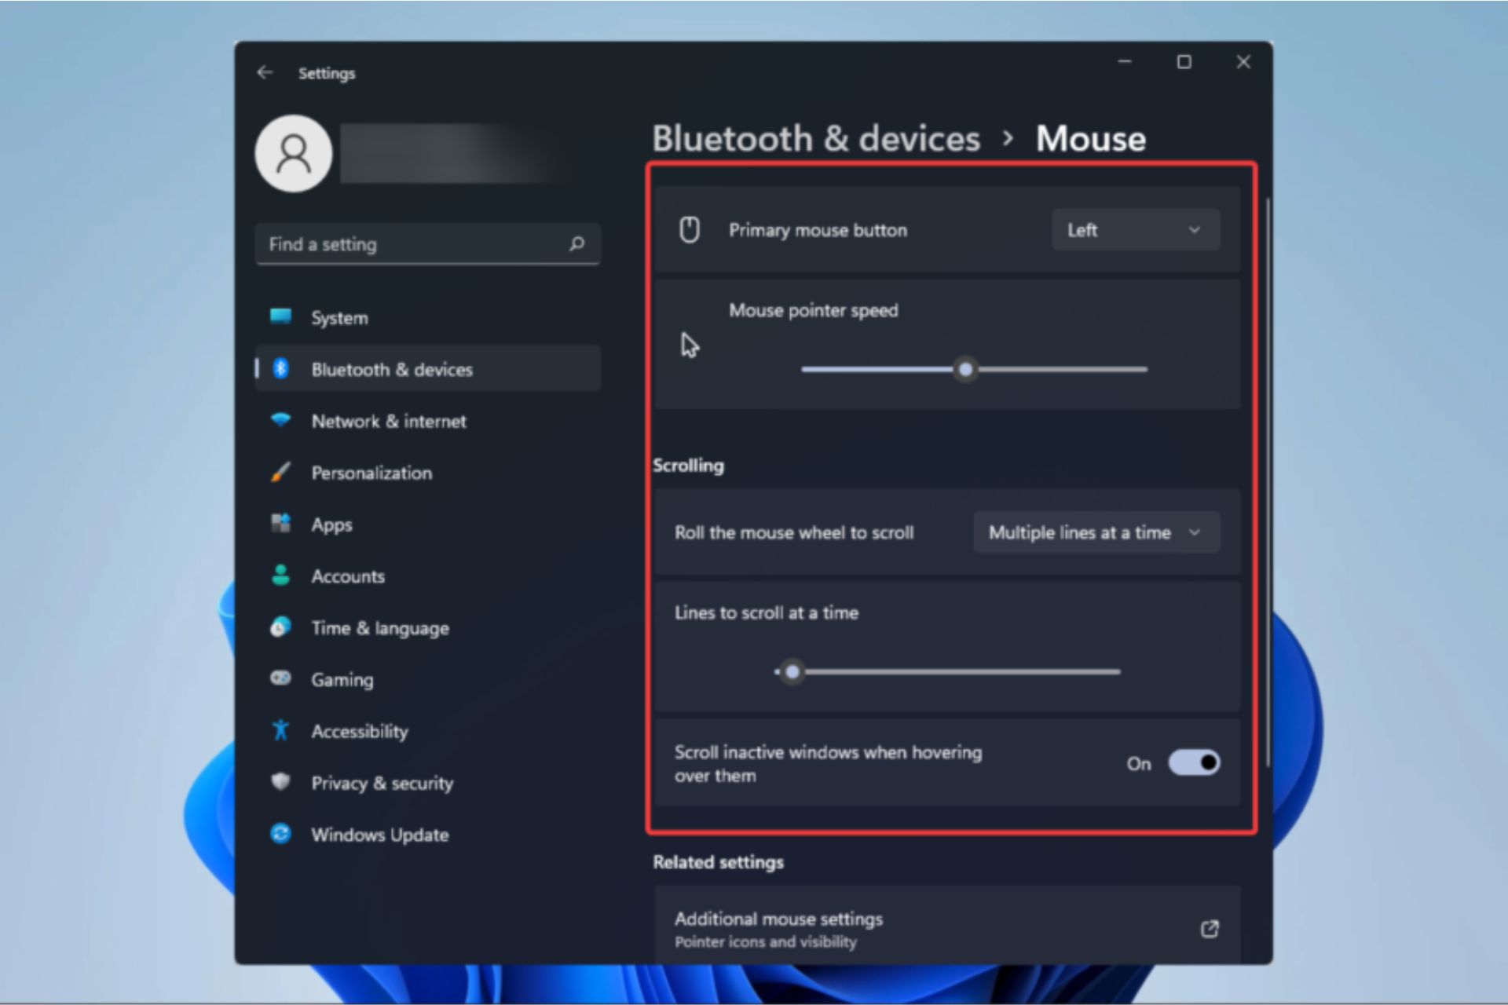Toggle Scroll inactive windows when hovering switch
The height and width of the screenshot is (1005, 1508).
tap(1194, 762)
